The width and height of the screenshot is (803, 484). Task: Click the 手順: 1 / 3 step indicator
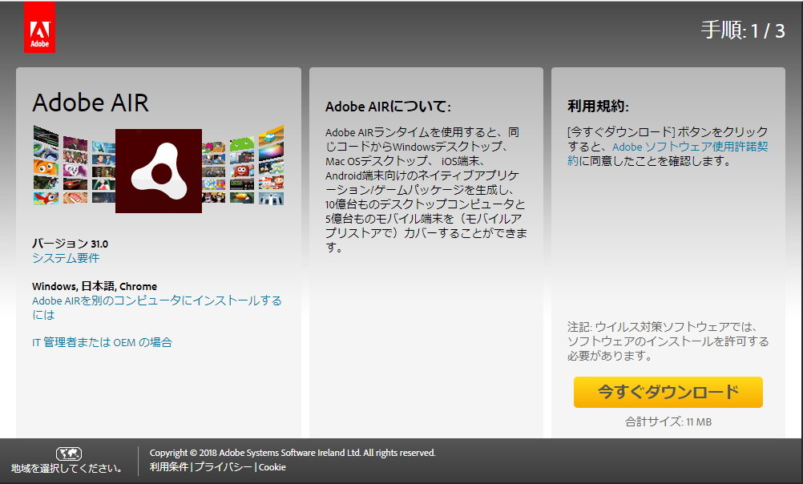[x=743, y=30]
